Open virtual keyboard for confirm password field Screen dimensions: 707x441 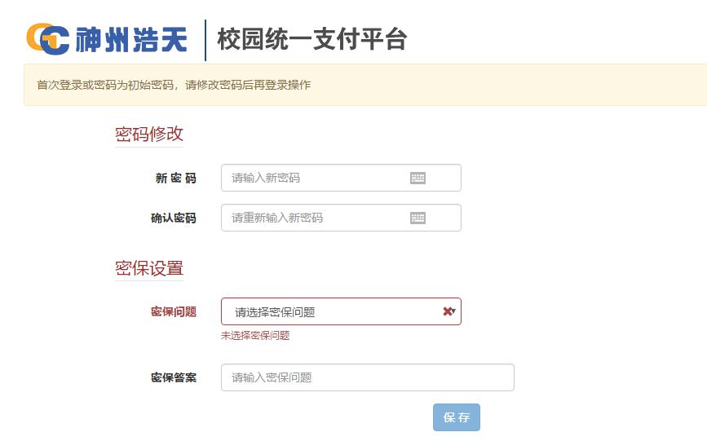pyautogui.click(x=418, y=218)
